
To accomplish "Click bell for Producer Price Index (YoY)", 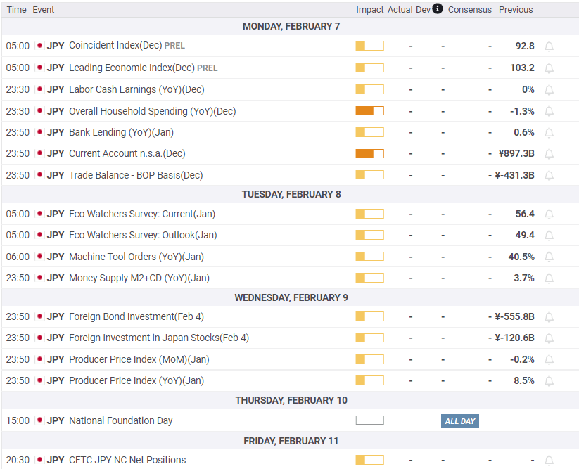I will click(549, 381).
